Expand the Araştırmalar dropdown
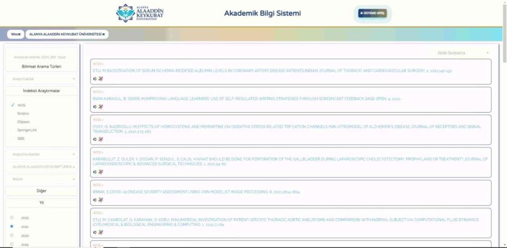The image size is (507, 248). pos(42,79)
